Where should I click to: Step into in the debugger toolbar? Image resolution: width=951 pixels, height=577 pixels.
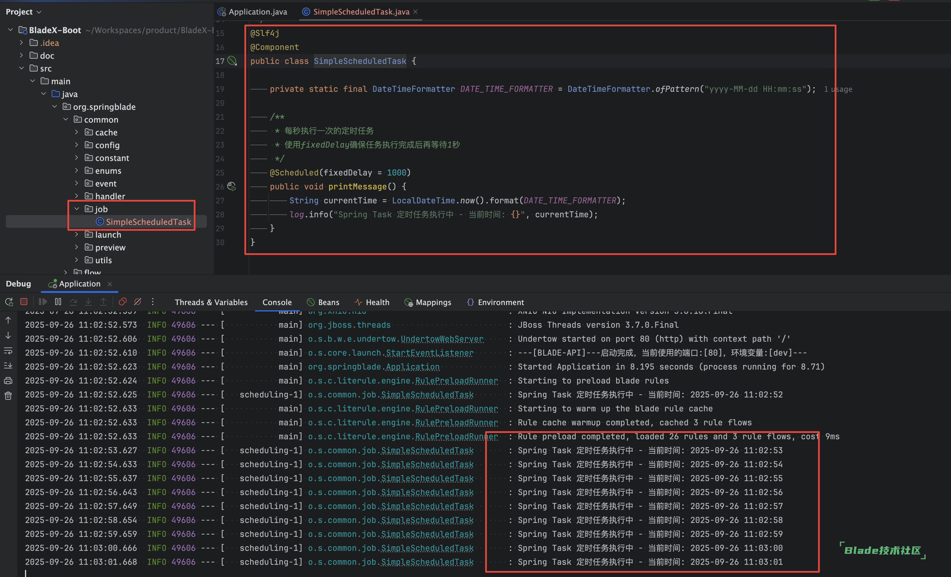pos(88,302)
